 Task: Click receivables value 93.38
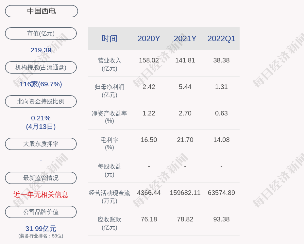(x=221, y=219)
